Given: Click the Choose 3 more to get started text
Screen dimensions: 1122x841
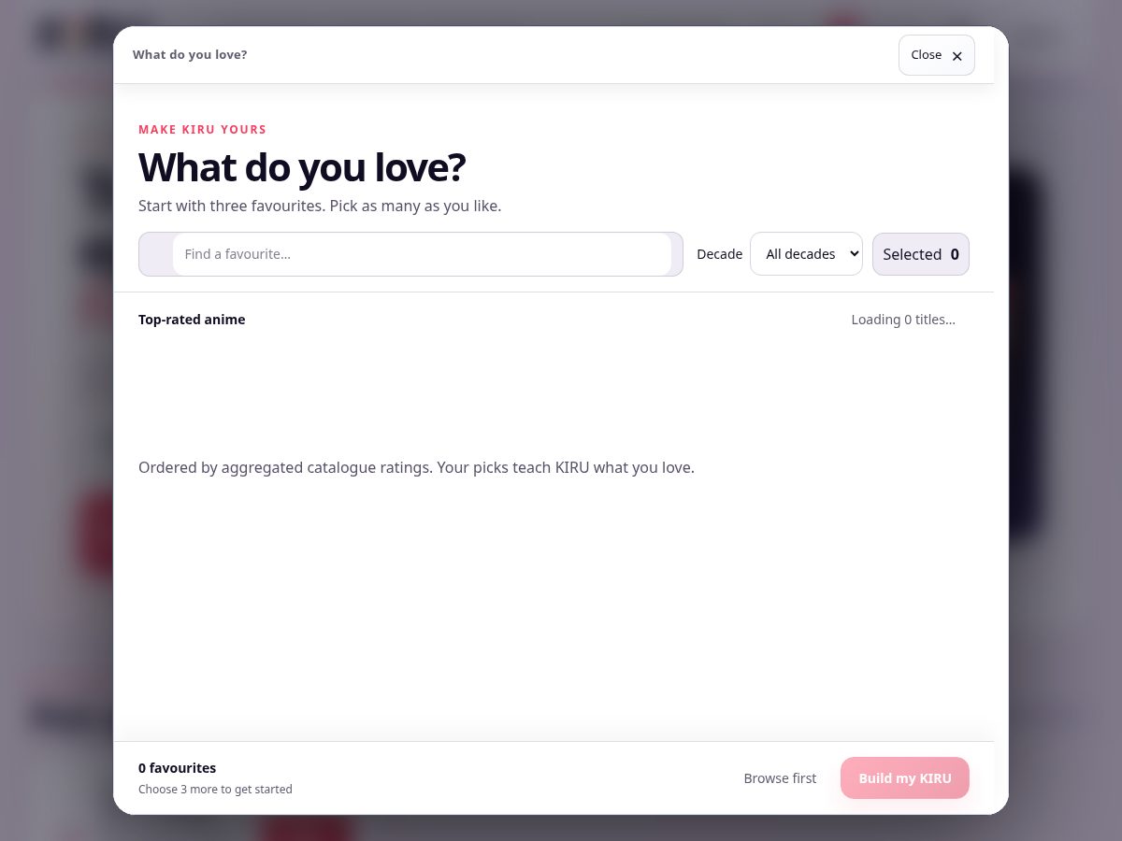Looking at the screenshot, I should pos(215,790).
